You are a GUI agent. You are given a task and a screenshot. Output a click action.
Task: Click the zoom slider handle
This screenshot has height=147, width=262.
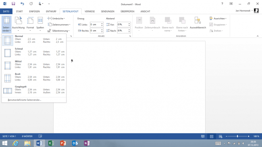[237, 136]
